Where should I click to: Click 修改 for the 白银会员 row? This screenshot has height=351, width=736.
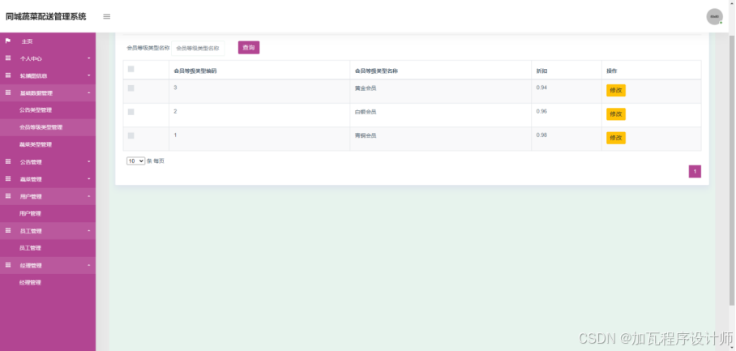pos(616,114)
